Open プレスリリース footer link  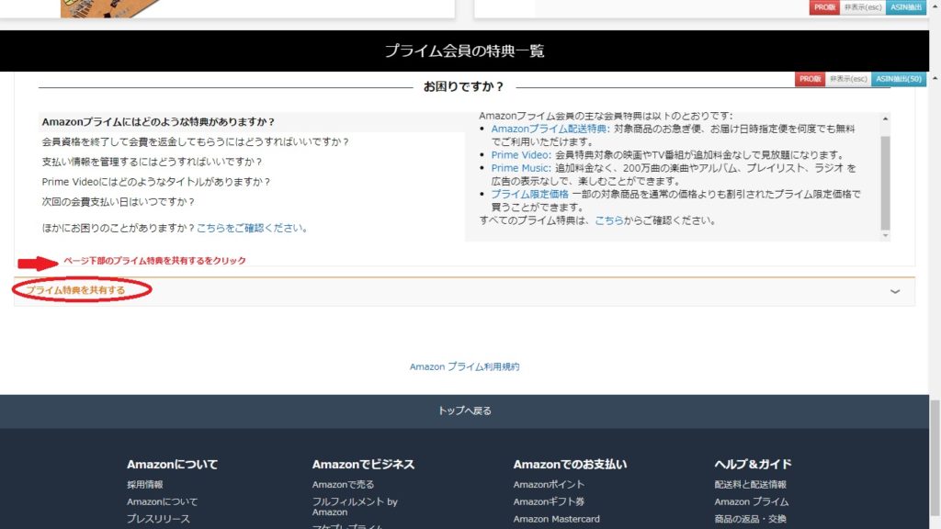pos(158,519)
